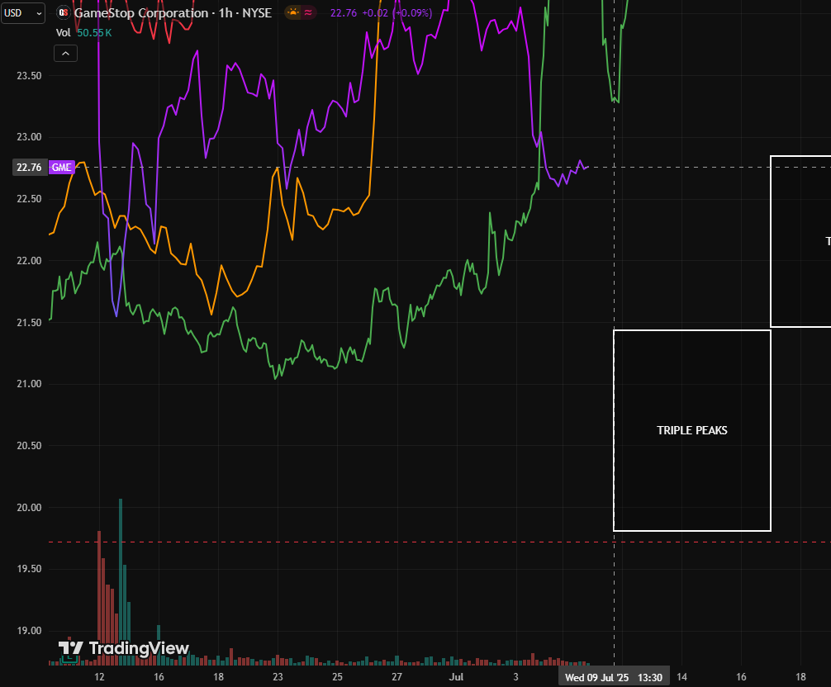The image size is (831, 687).
Task: Click the Wed 09 Jul '25 13:30 crosshair label
Action: (614, 677)
